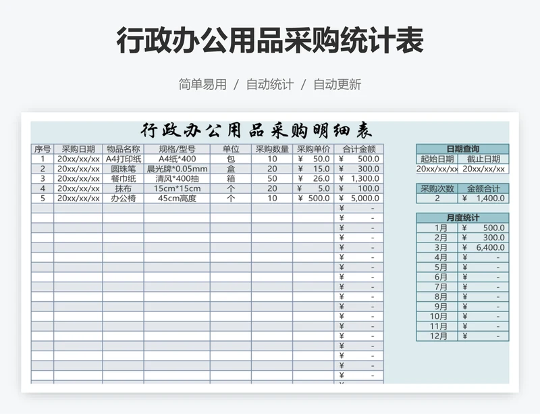Select the '办公椅' item cell
Image resolution: width=540 pixels, height=414 pixels.
click(x=124, y=198)
